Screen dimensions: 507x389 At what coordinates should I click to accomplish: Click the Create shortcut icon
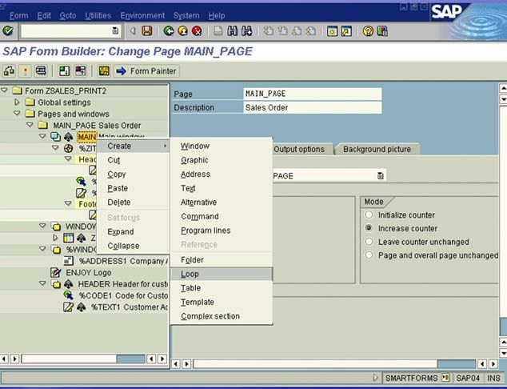(x=346, y=31)
